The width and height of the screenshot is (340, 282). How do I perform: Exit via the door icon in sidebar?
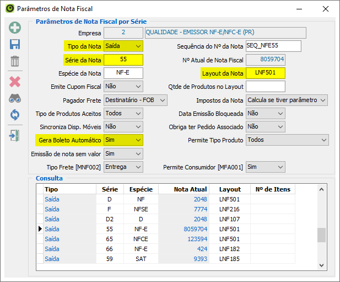tap(15, 135)
